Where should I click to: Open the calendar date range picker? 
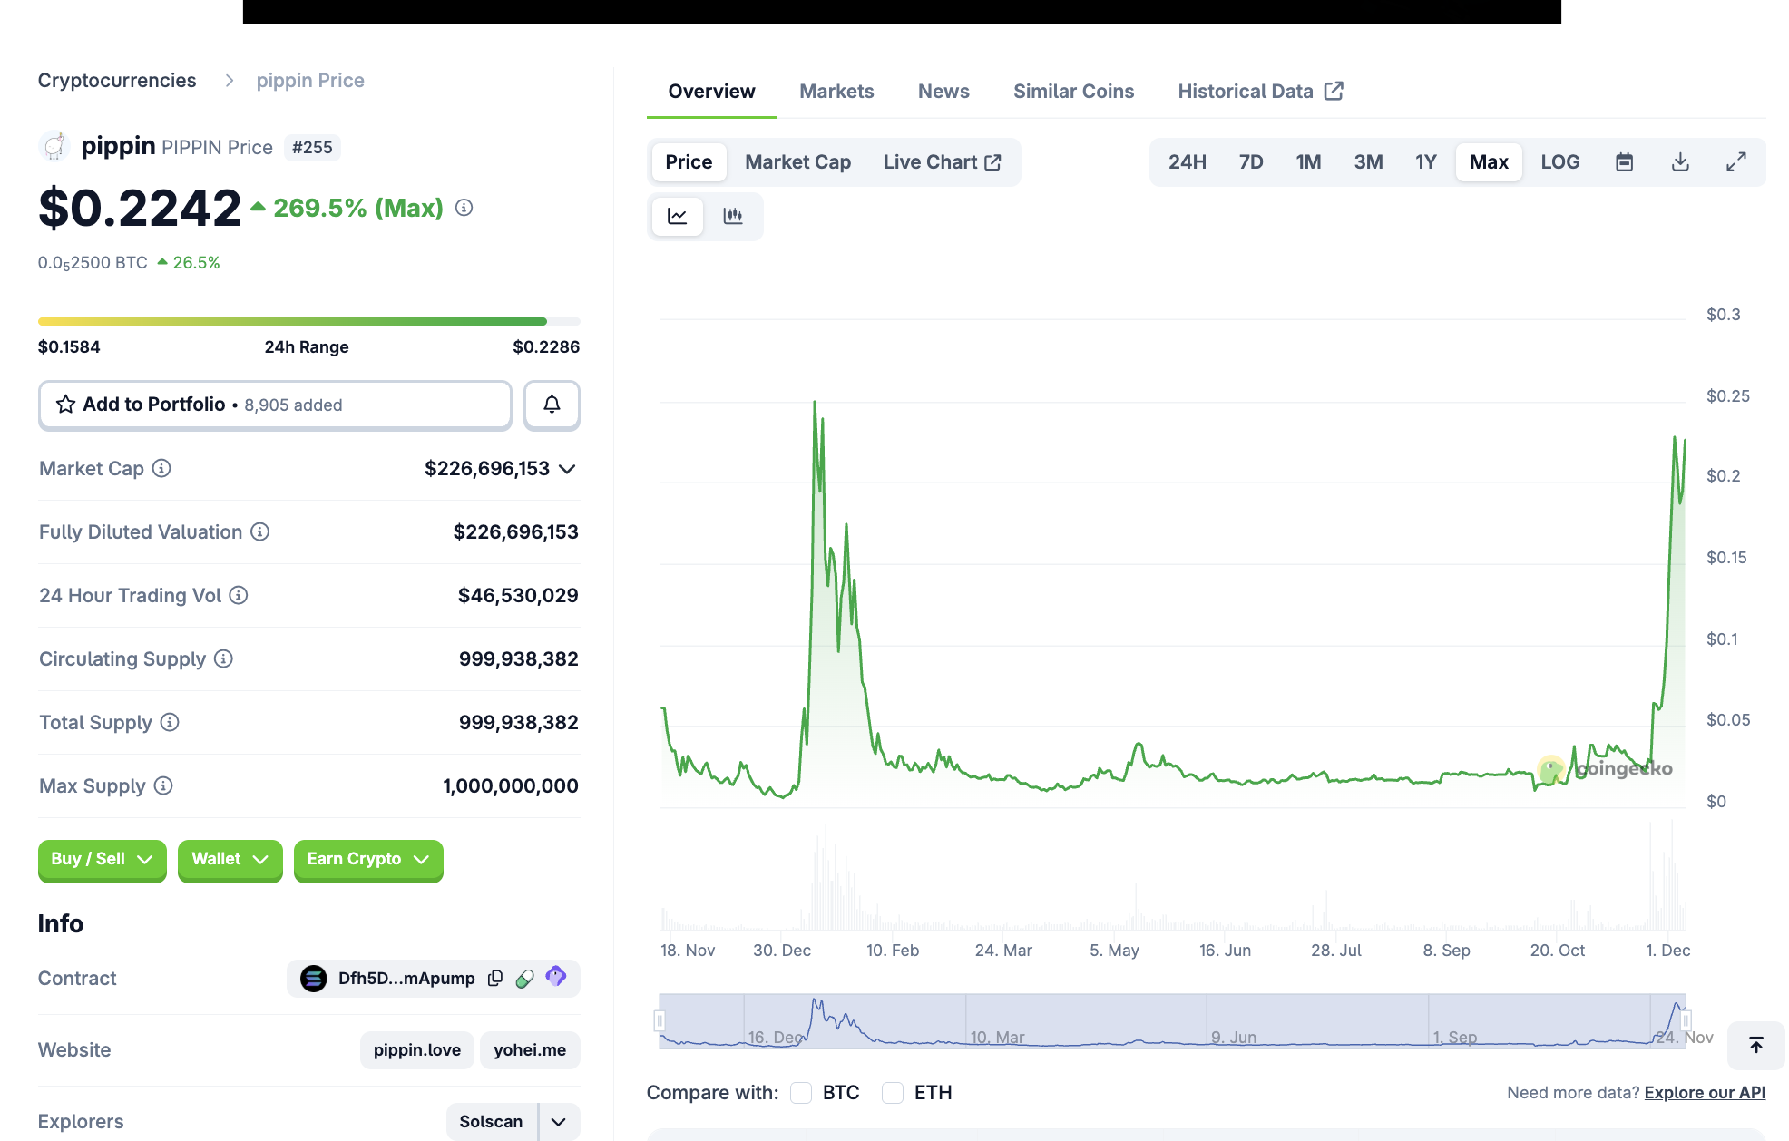[1624, 162]
